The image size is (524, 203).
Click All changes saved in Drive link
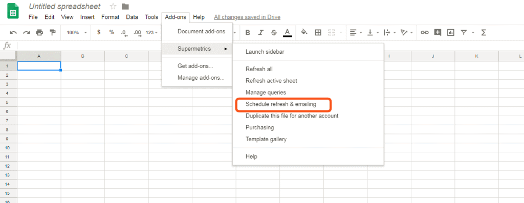[247, 17]
